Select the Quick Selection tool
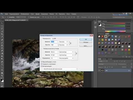133x100 pixels. (2, 31)
